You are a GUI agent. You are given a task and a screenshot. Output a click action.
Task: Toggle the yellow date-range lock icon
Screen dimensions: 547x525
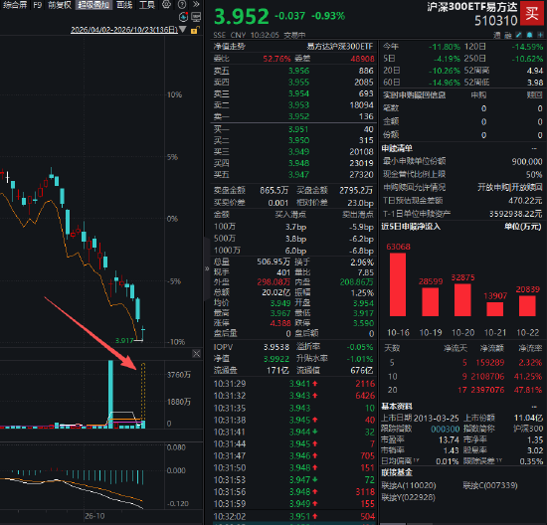coord(195,30)
